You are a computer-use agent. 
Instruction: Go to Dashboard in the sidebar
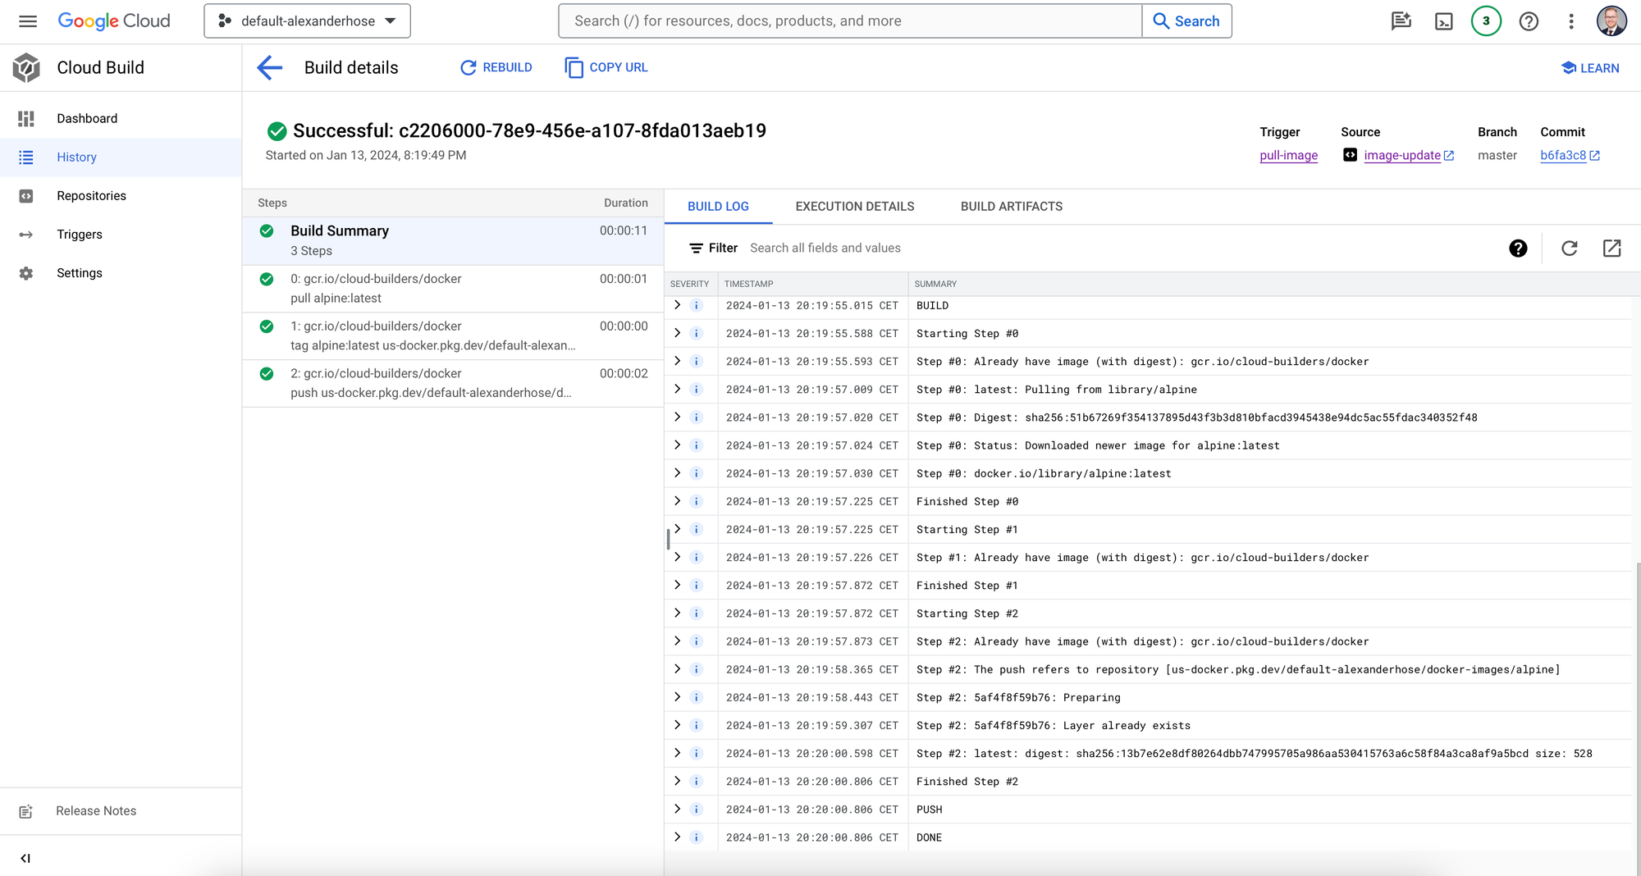coord(121,119)
